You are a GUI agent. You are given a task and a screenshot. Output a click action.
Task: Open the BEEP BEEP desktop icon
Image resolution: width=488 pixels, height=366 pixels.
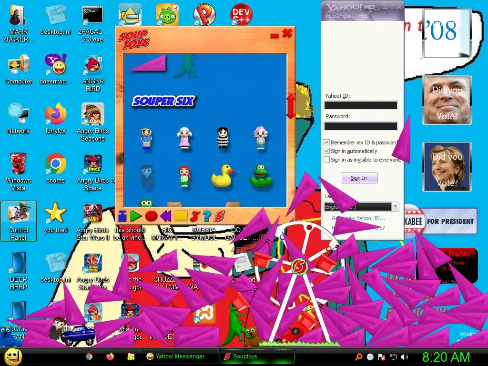19,271
